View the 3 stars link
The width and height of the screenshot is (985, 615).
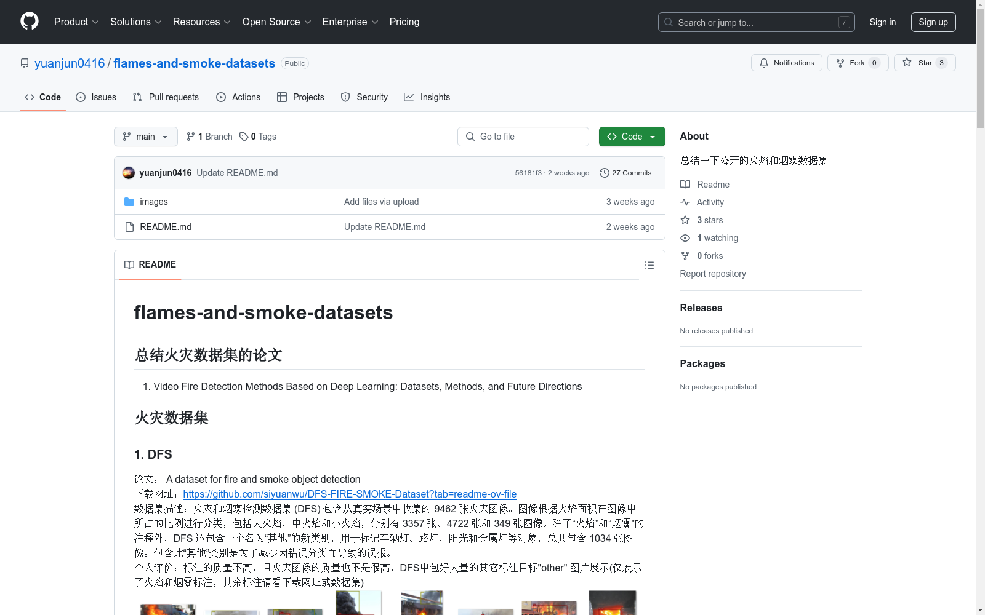(x=702, y=220)
